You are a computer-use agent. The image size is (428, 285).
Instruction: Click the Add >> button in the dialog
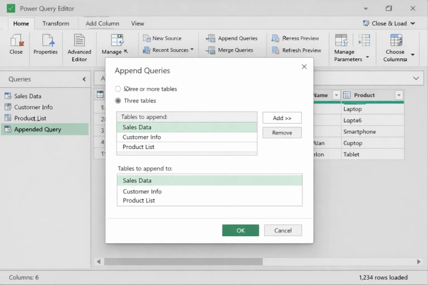[282, 118]
